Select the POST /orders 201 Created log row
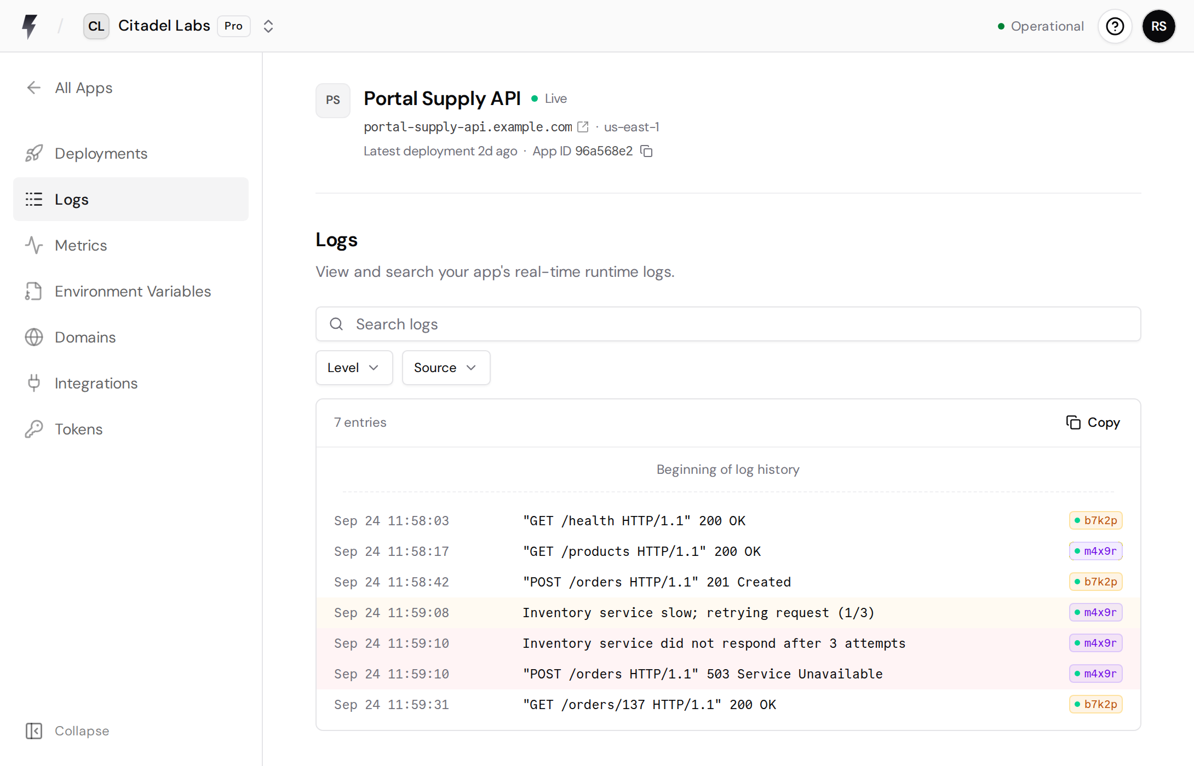The image size is (1194, 766). pyautogui.click(x=728, y=582)
